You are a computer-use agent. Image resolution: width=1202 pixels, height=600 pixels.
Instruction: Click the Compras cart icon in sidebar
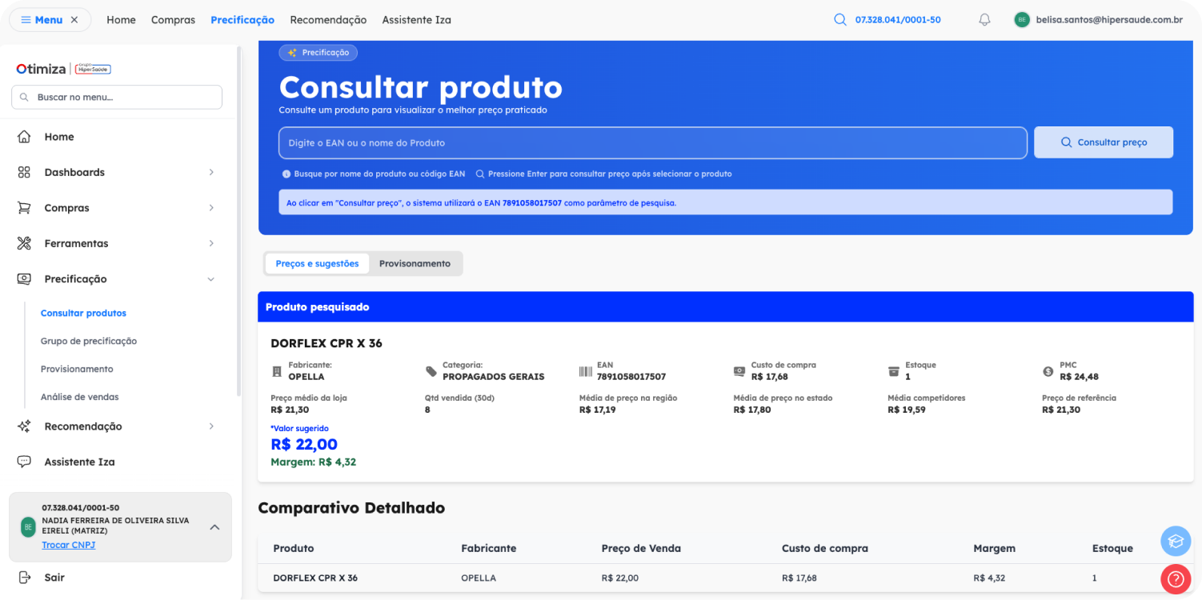coord(22,207)
